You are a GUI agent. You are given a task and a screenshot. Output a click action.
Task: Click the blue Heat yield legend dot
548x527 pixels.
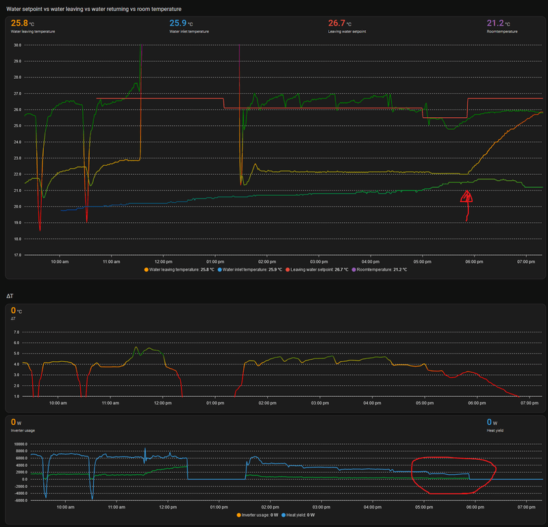tap(284, 515)
